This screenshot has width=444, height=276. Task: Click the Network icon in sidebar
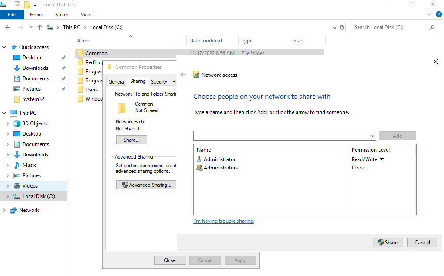click(13, 210)
